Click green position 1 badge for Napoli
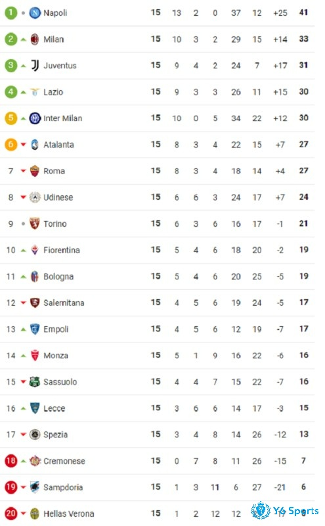 [11, 13]
